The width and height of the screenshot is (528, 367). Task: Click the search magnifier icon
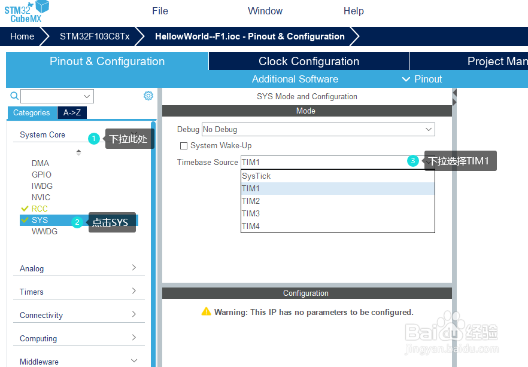[x=14, y=96]
